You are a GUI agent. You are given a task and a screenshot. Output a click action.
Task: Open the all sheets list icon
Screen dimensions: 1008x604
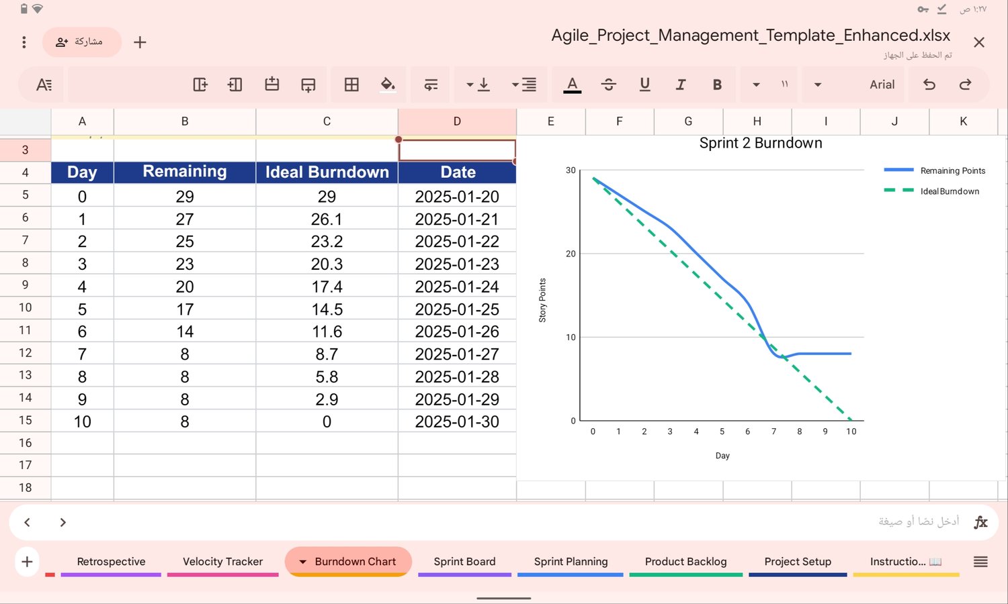(980, 562)
